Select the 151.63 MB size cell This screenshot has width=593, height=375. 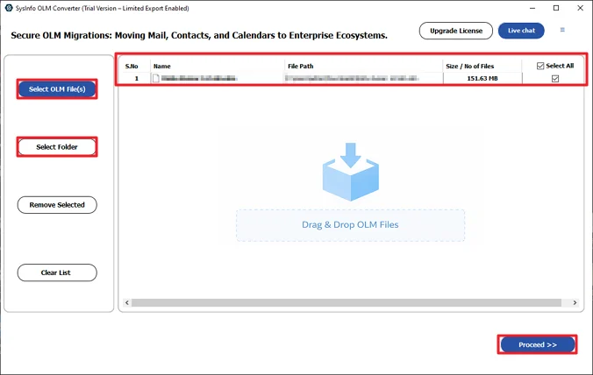point(482,78)
